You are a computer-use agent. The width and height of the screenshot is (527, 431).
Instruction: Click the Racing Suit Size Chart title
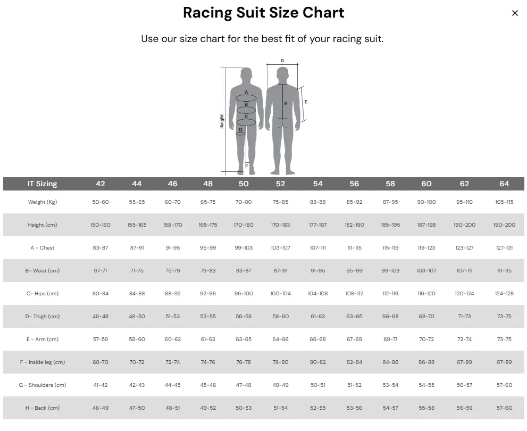coord(263,13)
